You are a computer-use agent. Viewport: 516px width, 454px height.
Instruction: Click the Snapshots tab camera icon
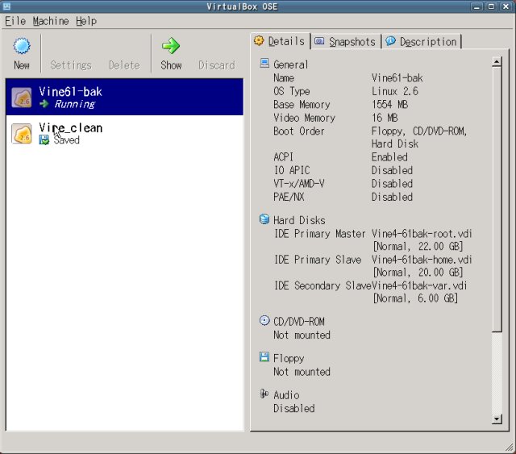(319, 41)
